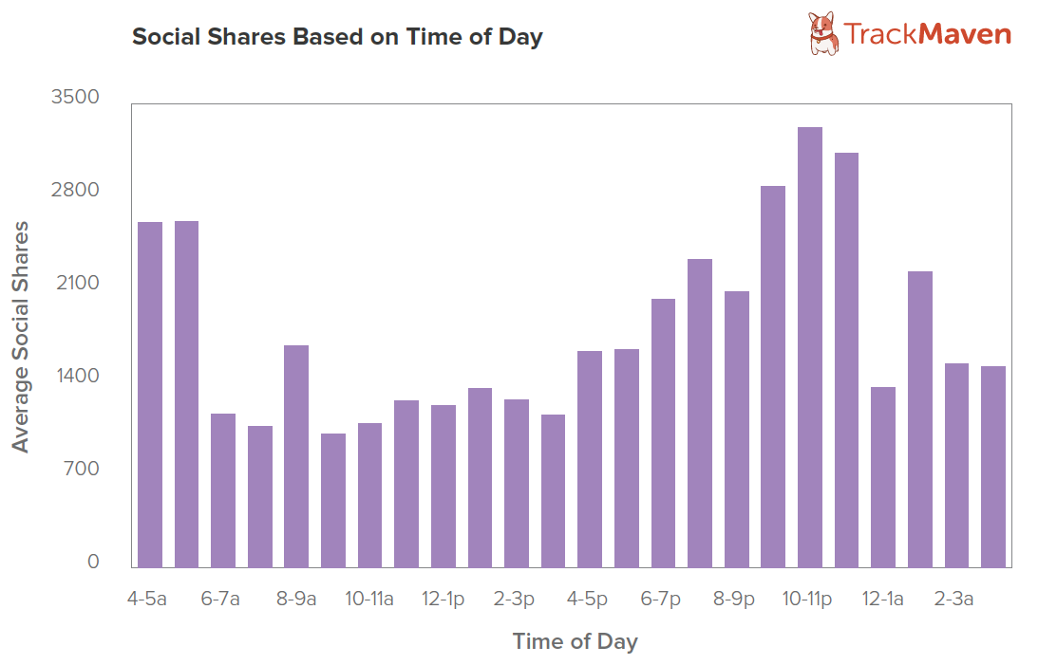This screenshot has height=665, width=1038.
Task: Click the TrackMaven brand text
Action: click(928, 34)
